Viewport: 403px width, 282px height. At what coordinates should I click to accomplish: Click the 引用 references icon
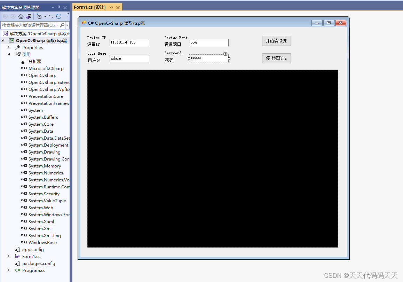18,54
